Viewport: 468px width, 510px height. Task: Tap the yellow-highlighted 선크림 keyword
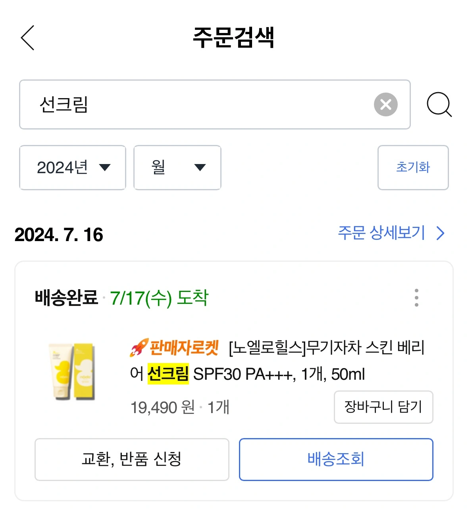click(x=168, y=374)
